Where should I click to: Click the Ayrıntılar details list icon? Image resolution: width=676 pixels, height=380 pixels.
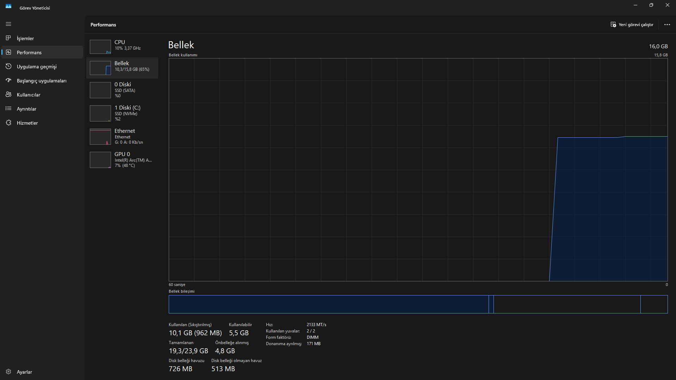click(x=8, y=108)
